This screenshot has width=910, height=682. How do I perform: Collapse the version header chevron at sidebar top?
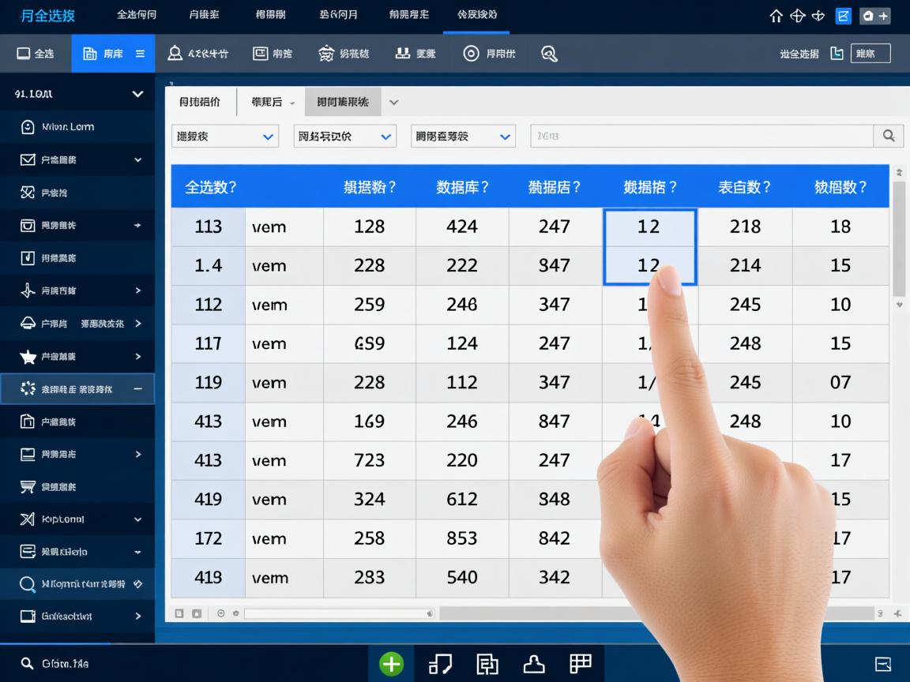[139, 93]
